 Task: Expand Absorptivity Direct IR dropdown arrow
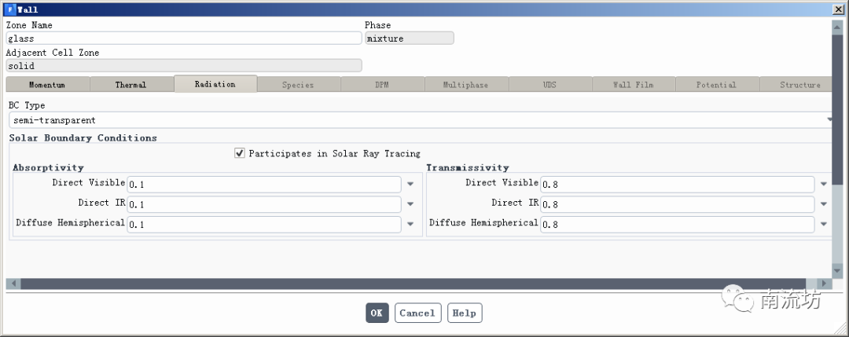click(x=410, y=204)
